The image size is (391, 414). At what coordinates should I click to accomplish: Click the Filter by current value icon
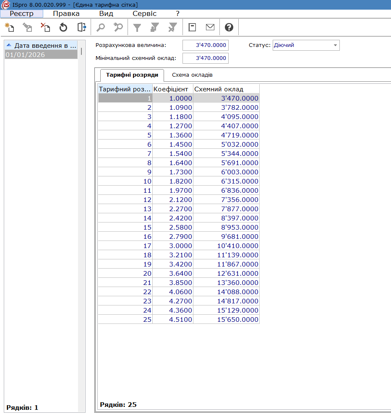[x=155, y=27]
